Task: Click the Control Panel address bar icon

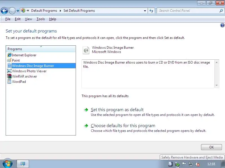Action: click(23, 11)
